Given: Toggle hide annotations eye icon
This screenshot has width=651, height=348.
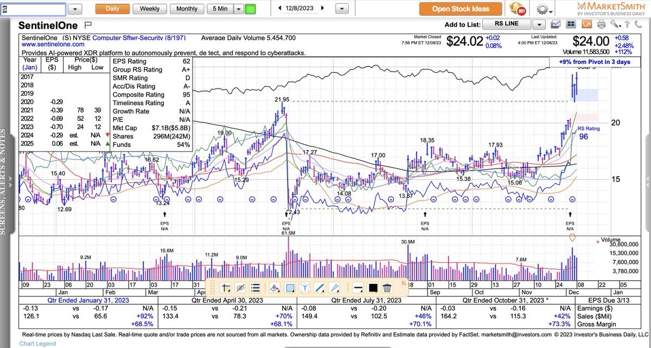Looking at the screenshot, I should pos(241,288).
